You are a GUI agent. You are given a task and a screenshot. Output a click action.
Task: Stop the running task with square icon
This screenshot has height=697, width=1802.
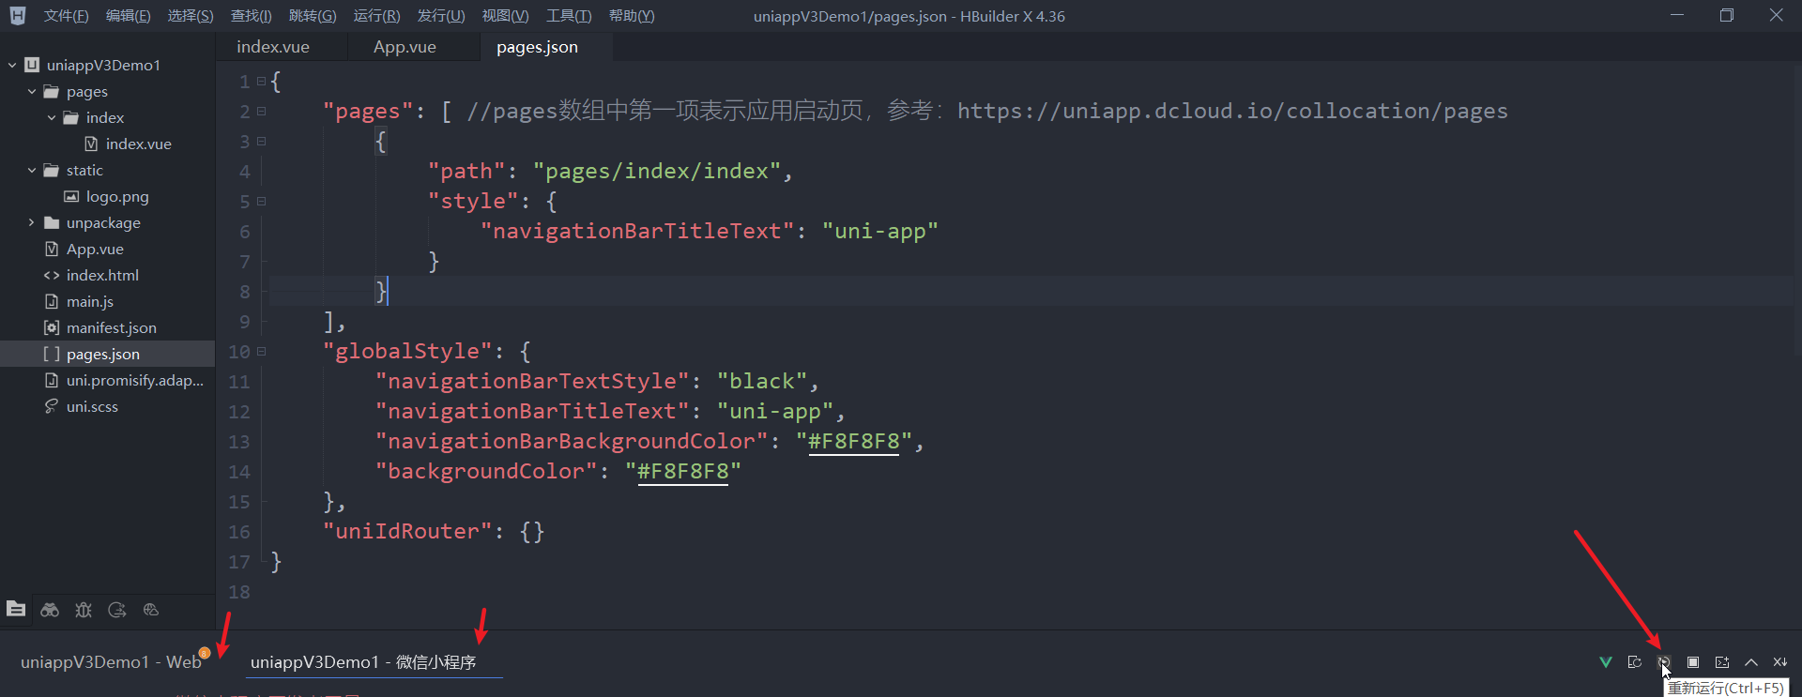tap(1693, 662)
